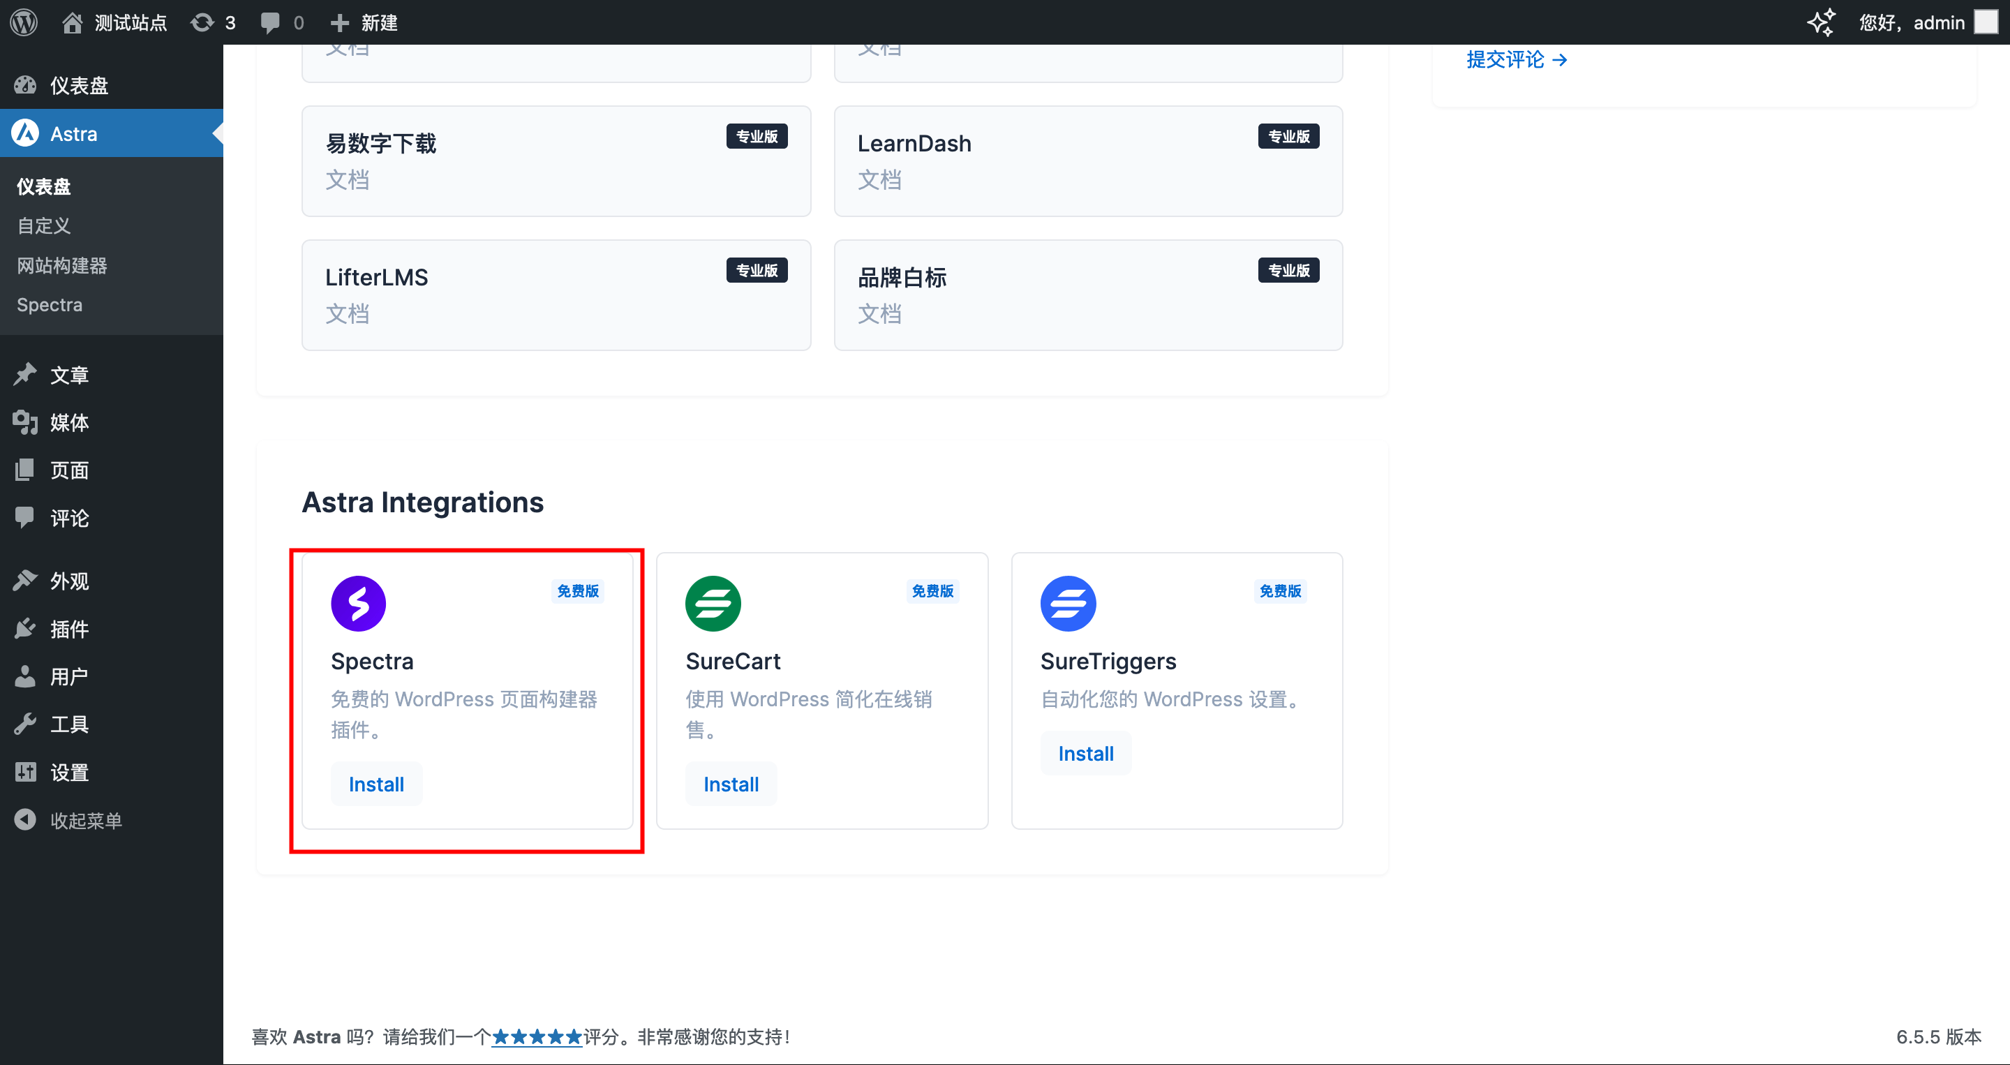The image size is (2010, 1065).
Task: Click the blue SureTriggers logo icon
Action: (1067, 603)
